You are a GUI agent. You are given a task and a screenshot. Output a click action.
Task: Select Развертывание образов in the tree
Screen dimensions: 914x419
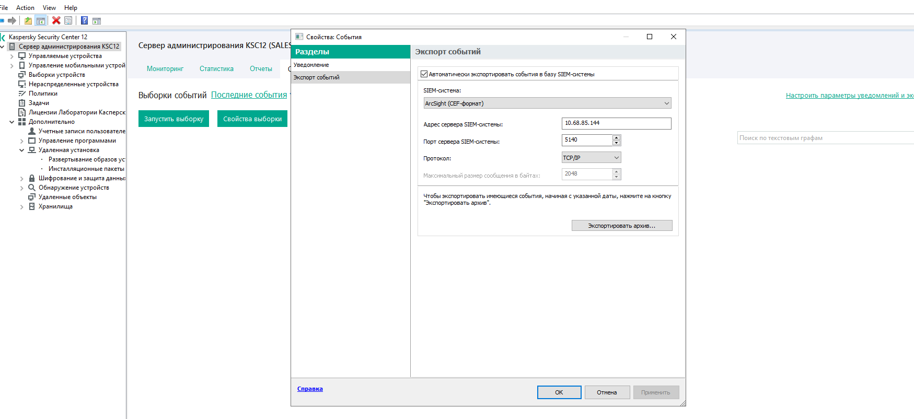[87, 159]
